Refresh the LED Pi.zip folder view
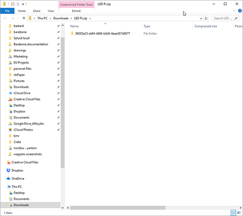The image size is (243, 216). pos(206,19)
